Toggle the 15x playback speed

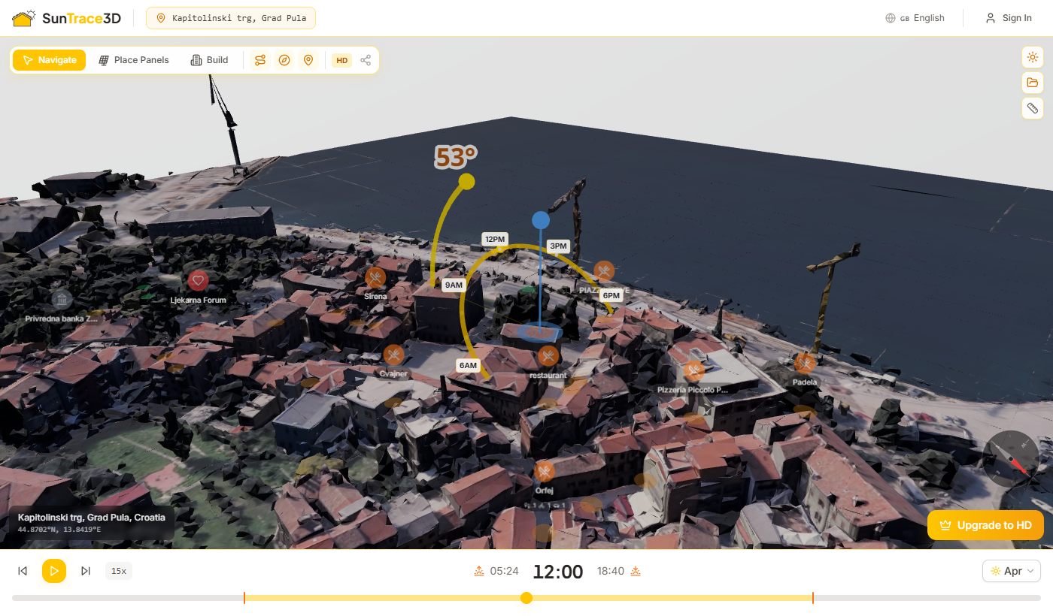pyautogui.click(x=118, y=571)
